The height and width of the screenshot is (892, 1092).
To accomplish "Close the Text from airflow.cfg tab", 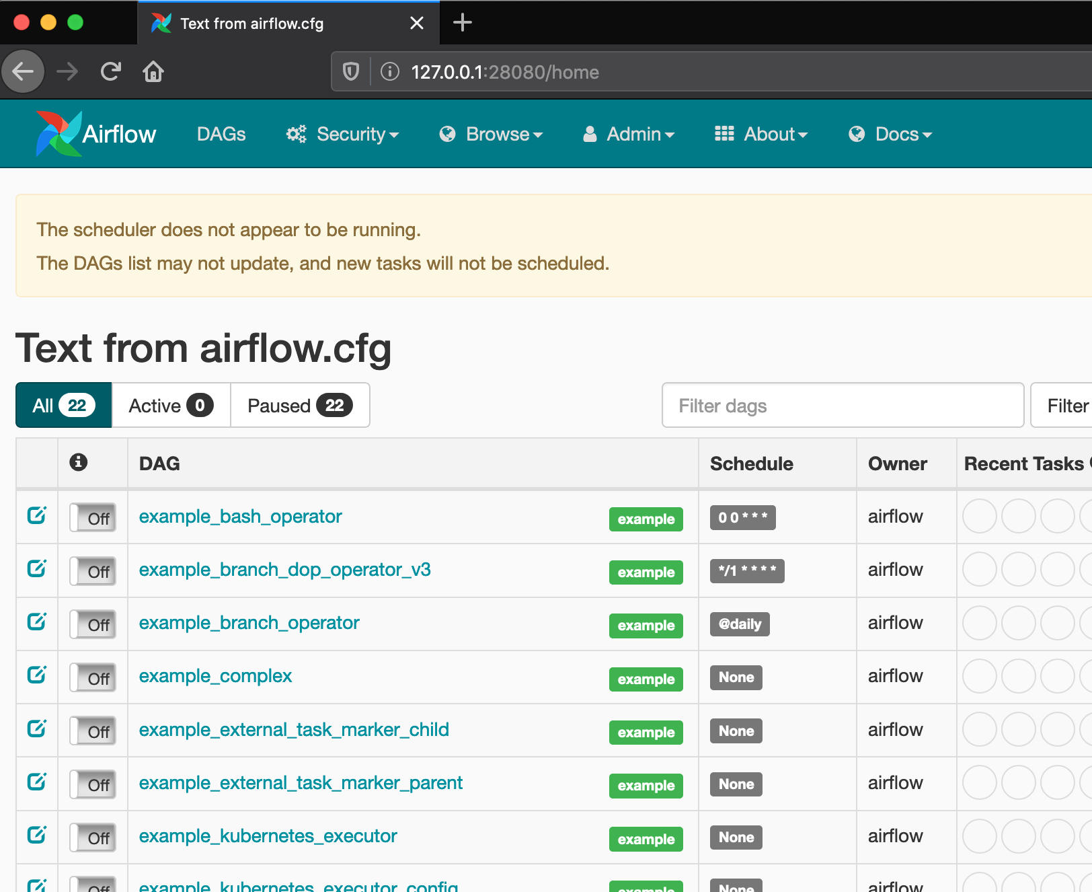I will tap(417, 24).
